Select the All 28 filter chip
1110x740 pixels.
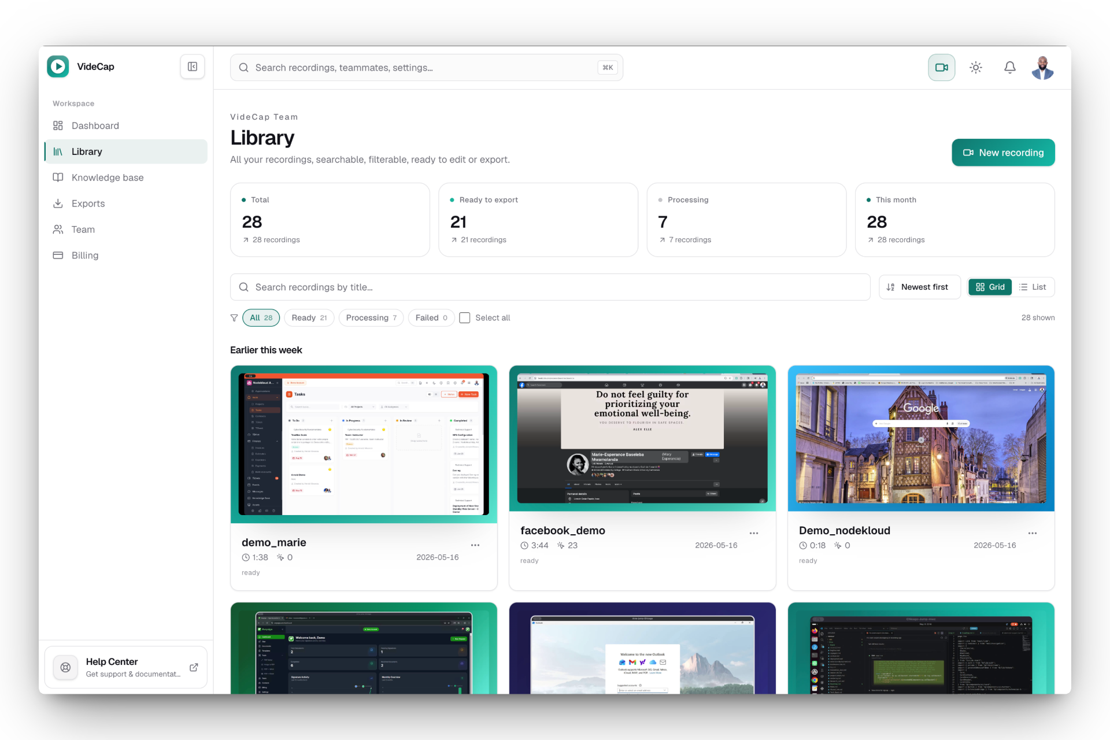point(261,318)
